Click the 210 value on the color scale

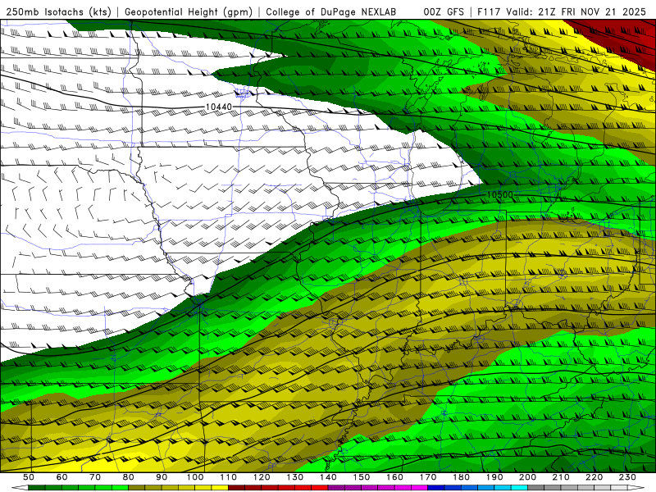(561, 477)
